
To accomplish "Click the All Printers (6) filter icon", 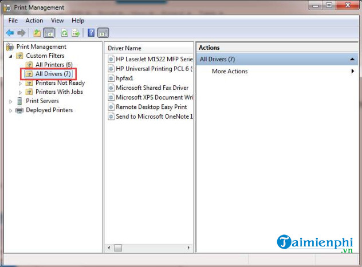I will coord(29,65).
